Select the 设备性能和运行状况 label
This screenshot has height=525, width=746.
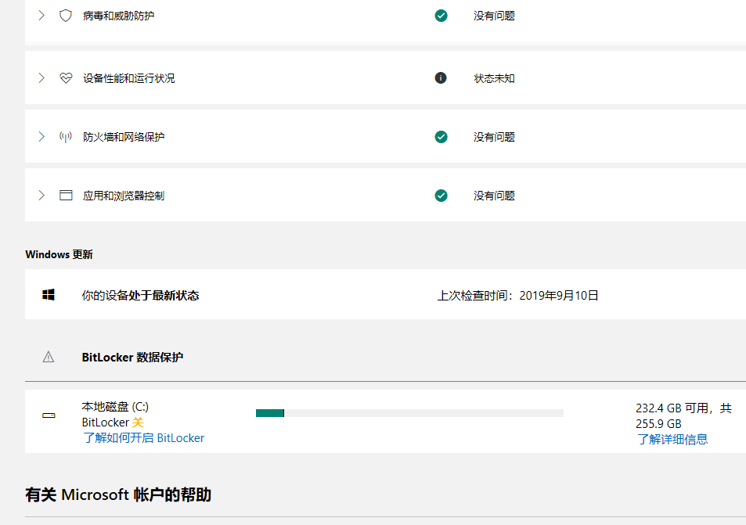pyautogui.click(x=129, y=78)
